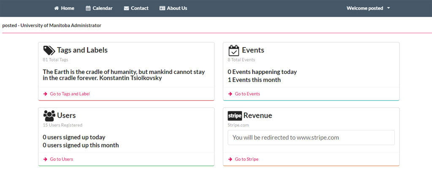The image size is (432, 190).
Task: Click the About Us card icon
Action: tap(162, 8)
